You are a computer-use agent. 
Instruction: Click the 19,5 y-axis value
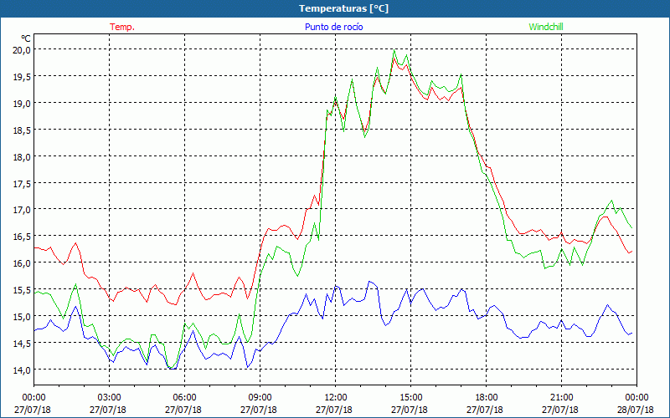click(x=22, y=76)
